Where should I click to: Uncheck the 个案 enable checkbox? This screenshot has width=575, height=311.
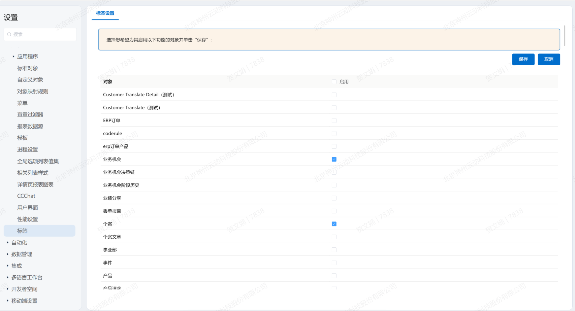coord(334,224)
